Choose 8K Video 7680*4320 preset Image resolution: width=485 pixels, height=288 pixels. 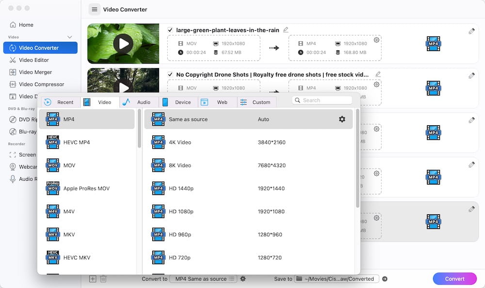(248, 165)
